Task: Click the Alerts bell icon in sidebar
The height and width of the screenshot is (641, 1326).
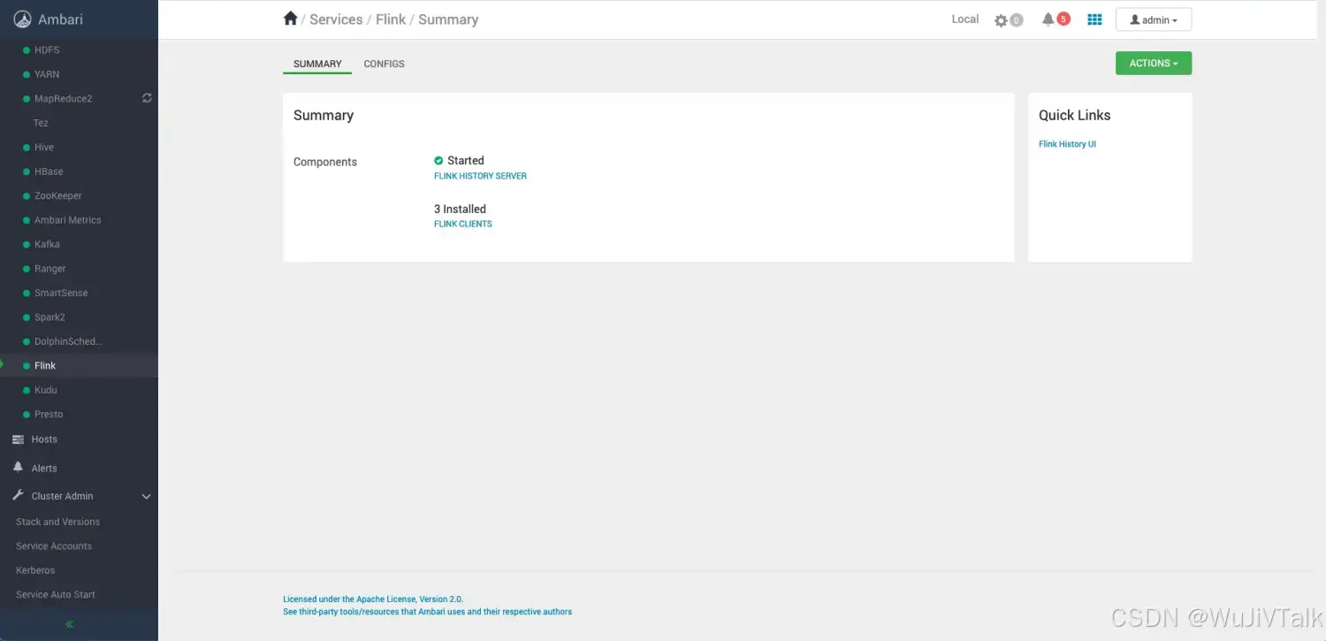Action: point(18,468)
